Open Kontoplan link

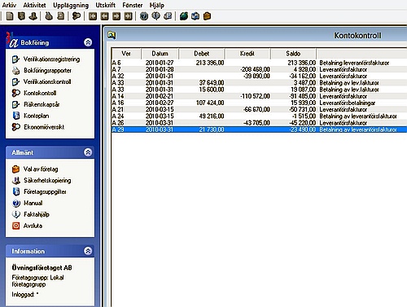click(37, 116)
